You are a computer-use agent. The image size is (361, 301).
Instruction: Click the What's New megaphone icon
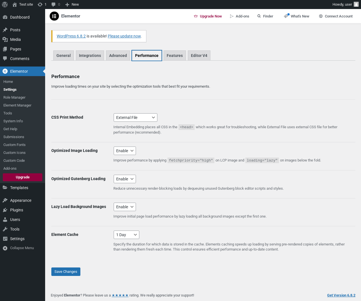coord(286,16)
